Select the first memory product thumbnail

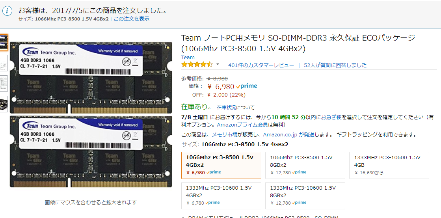pyautogui.click(x=4, y=43)
